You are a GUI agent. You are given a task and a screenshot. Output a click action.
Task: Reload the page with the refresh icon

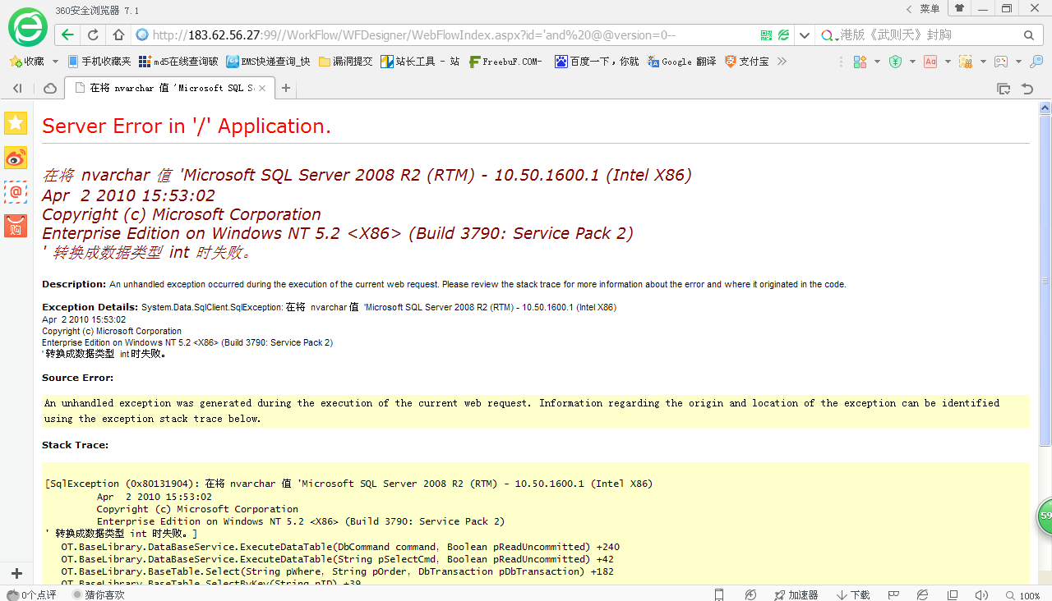pos(93,35)
